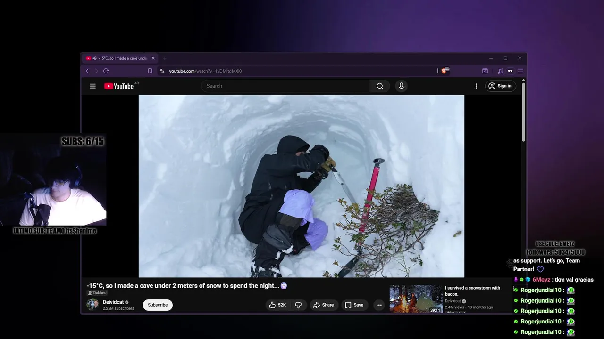Dislike the video
The width and height of the screenshot is (604, 339).
tap(298, 305)
